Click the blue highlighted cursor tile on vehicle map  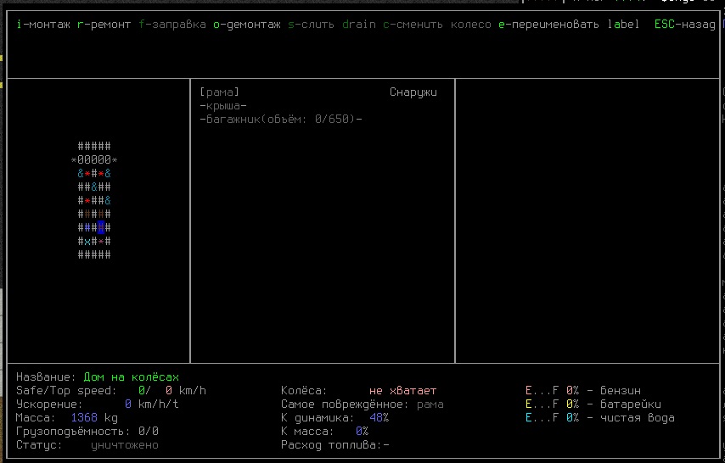point(101,227)
